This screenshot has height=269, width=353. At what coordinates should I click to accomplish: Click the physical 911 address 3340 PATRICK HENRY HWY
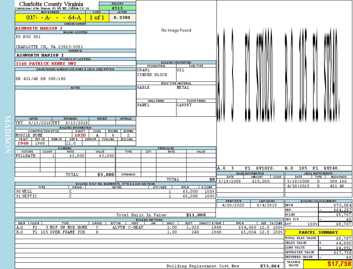[46, 64]
